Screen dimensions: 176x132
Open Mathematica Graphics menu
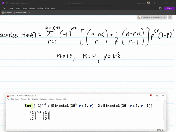[35, 99]
